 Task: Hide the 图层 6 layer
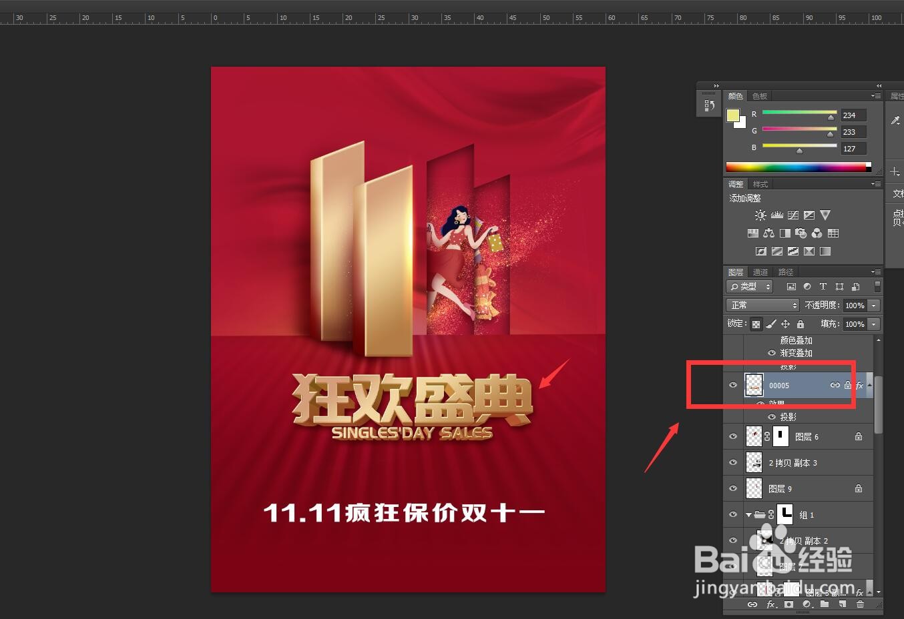tap(733, 436)
